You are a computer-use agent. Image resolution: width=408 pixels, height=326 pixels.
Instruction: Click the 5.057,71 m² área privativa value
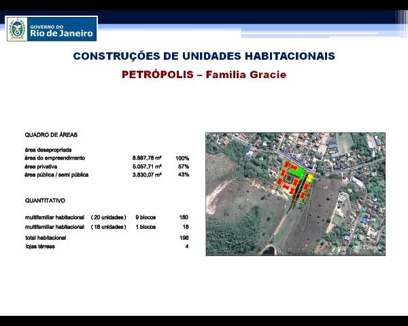[147, 166]
